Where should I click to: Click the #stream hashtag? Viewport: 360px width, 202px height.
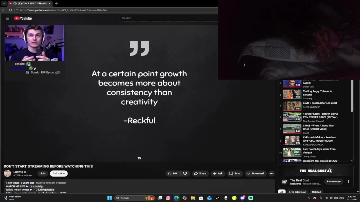pos(50,183)
